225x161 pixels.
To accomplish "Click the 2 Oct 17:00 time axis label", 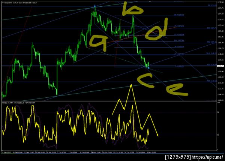I will pos(62,152).
